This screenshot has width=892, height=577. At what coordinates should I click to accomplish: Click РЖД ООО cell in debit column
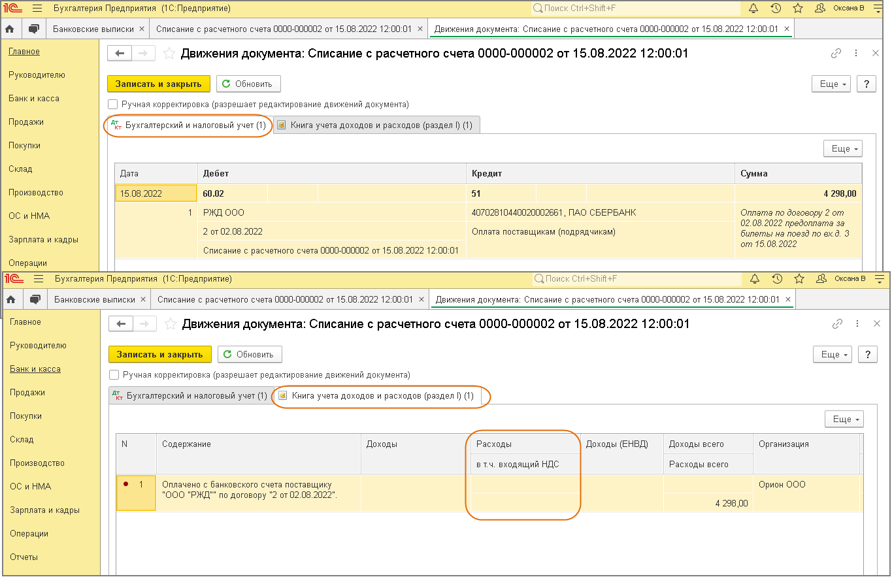click(331, 213)
